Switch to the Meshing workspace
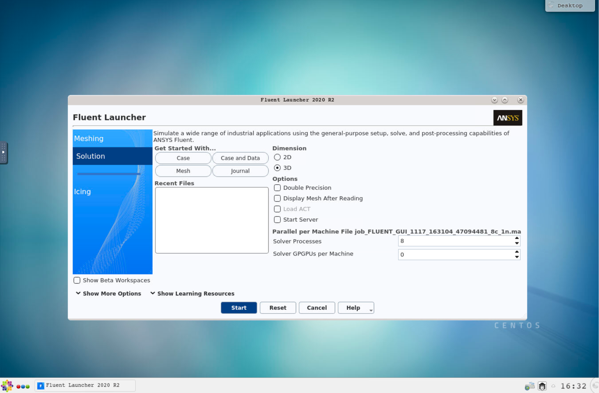Viewport: 599px width, 393px height. pos(89,138)
